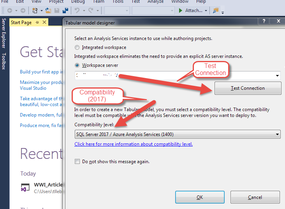The image size is (285, 209).
Task: Open Build your first app link
Action: (41, 72)
